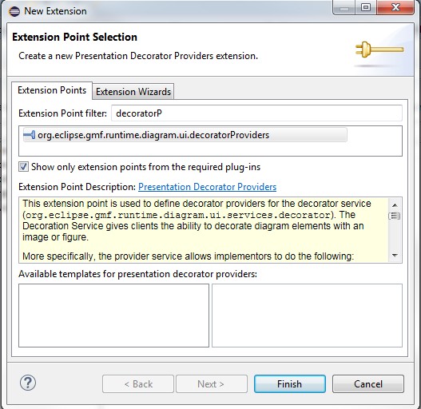Click the help question mark icon
This screenshot has height=409, width=421.
pyautogui.click(x=28, y=383)
